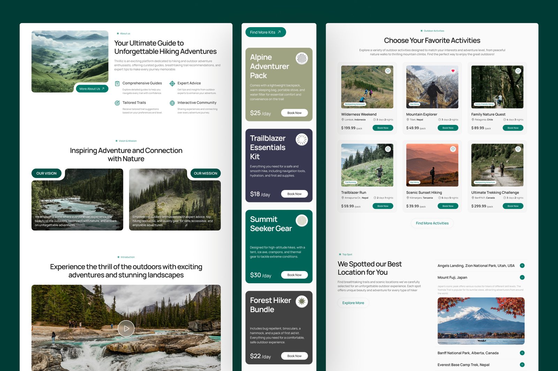Toggle favorite heart on Mountain Explorer card

point(453,71)
